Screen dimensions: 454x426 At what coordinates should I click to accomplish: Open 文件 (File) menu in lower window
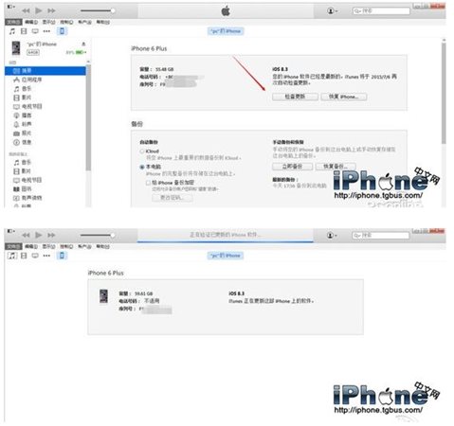point(13,246)
